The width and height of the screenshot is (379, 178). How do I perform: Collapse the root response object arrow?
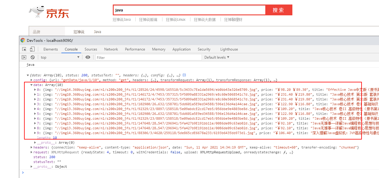click(28, 75)
